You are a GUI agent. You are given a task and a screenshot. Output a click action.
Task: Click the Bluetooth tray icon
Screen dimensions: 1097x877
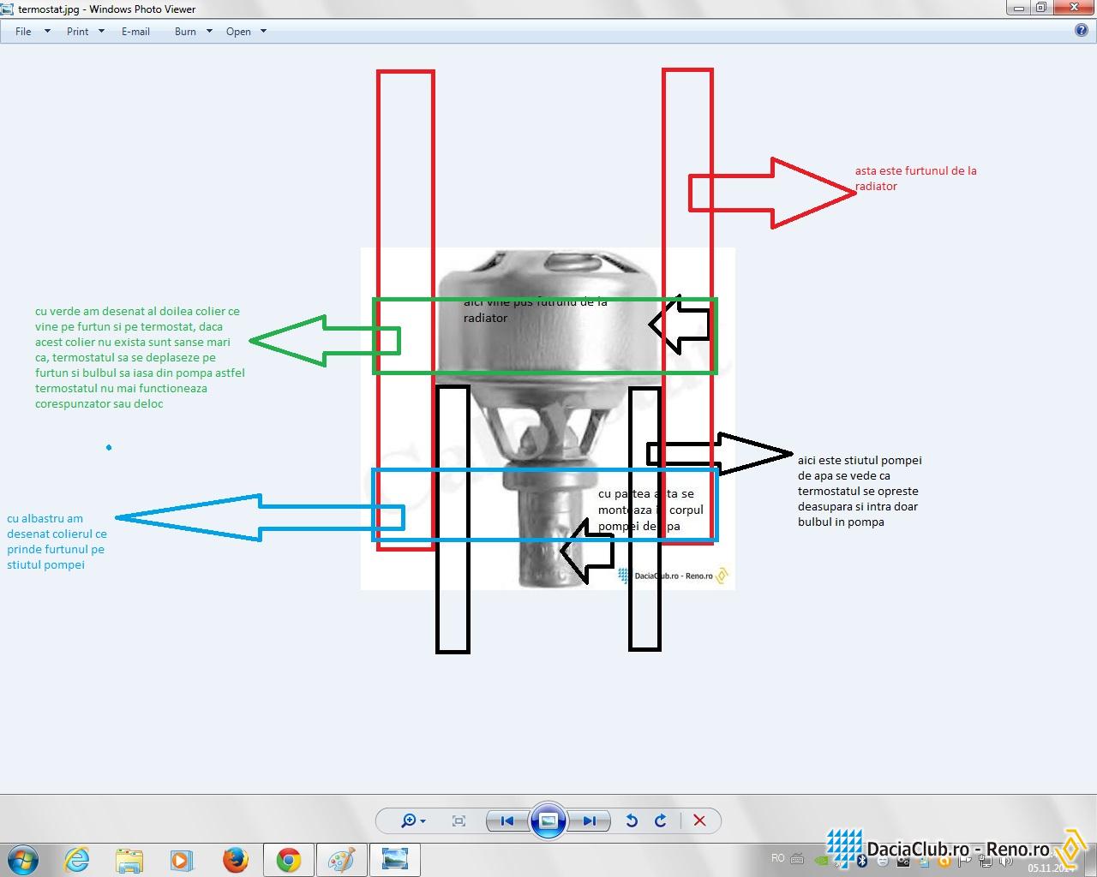click(x=861, y=860)
